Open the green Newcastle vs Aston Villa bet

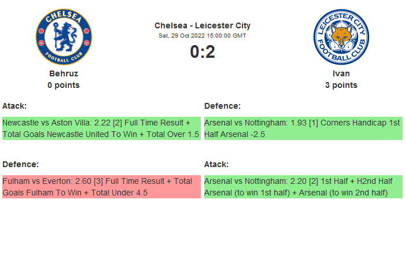click(x=101, y=128)
